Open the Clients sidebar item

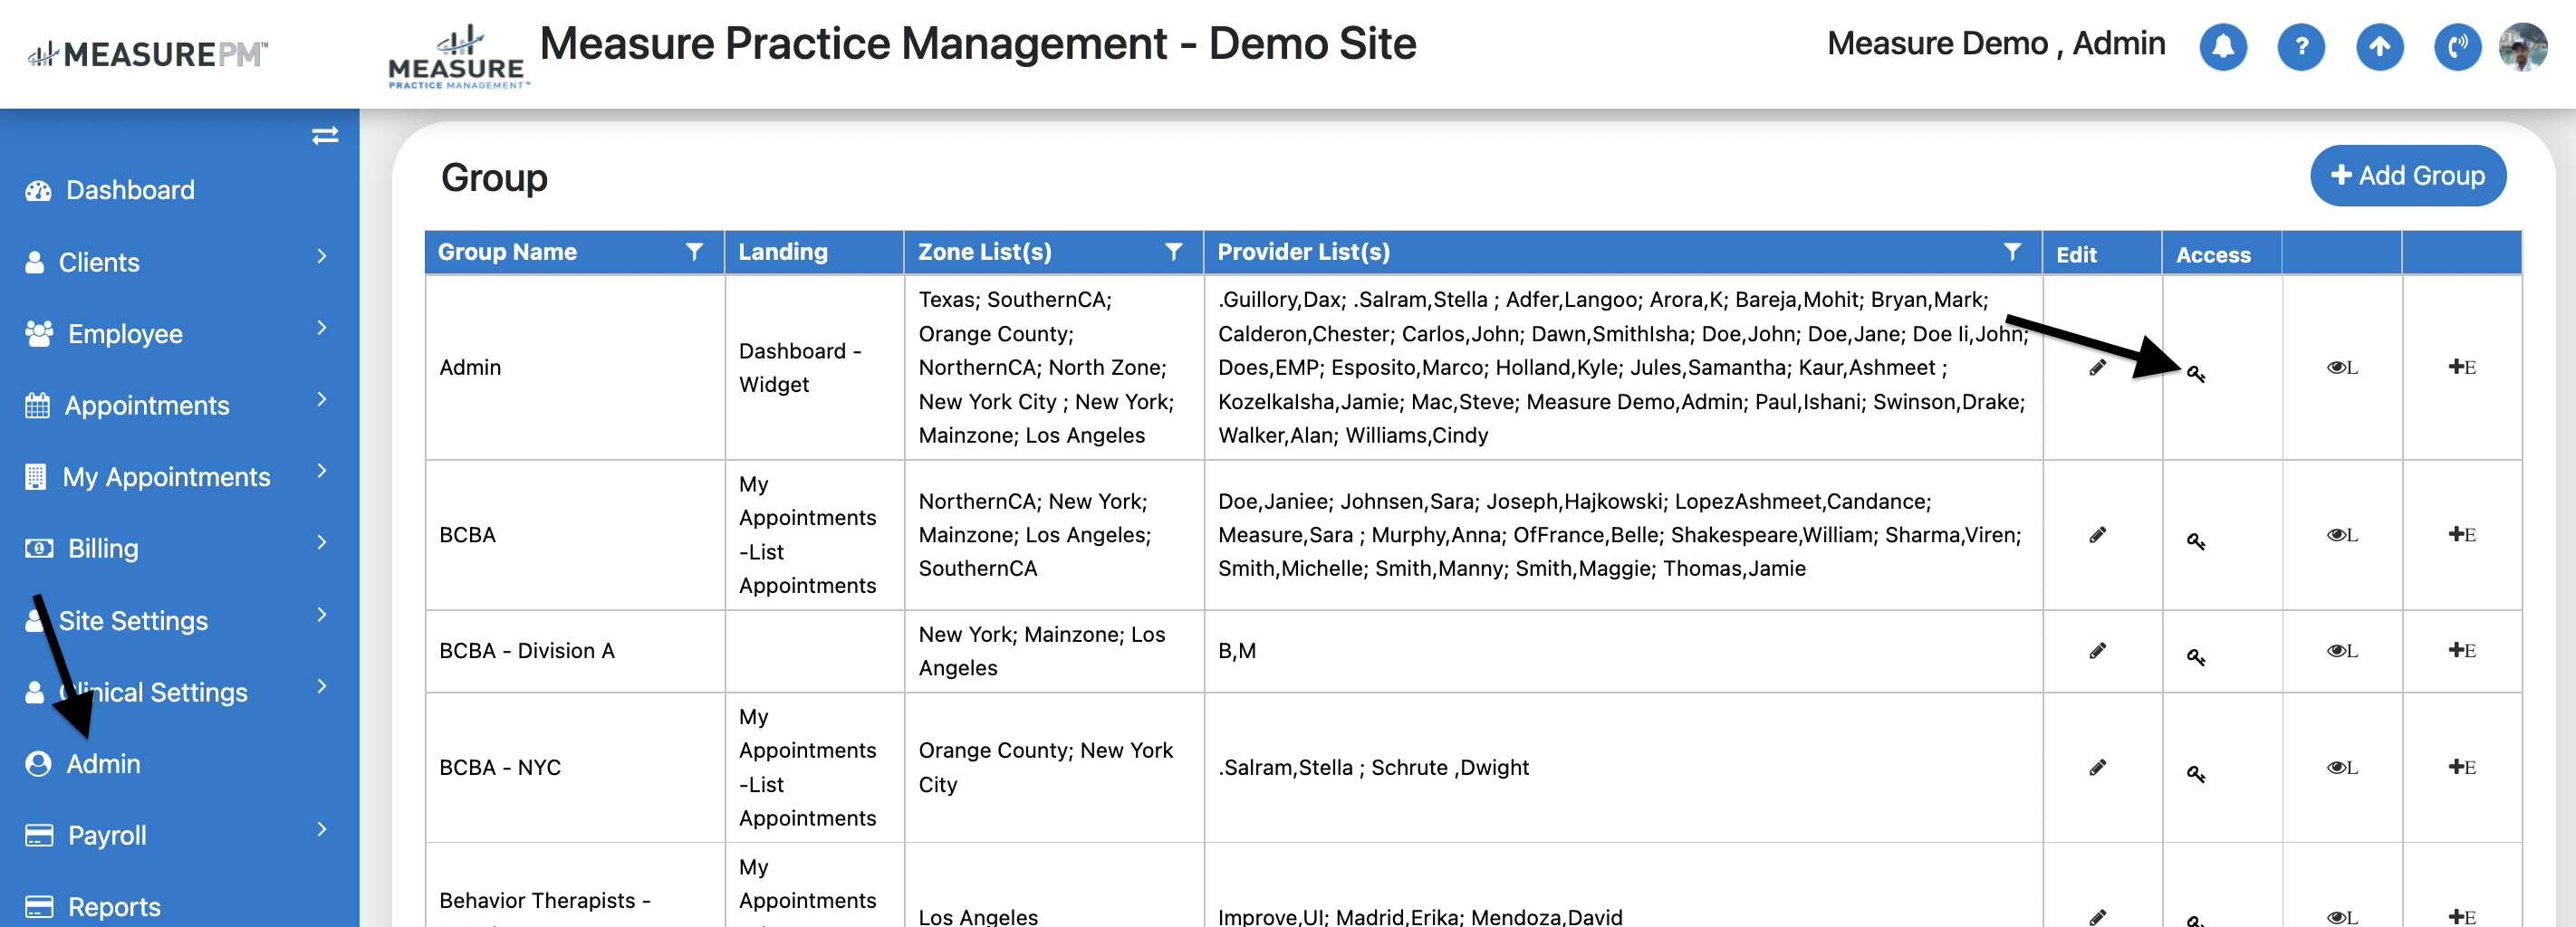click(99, 263)
